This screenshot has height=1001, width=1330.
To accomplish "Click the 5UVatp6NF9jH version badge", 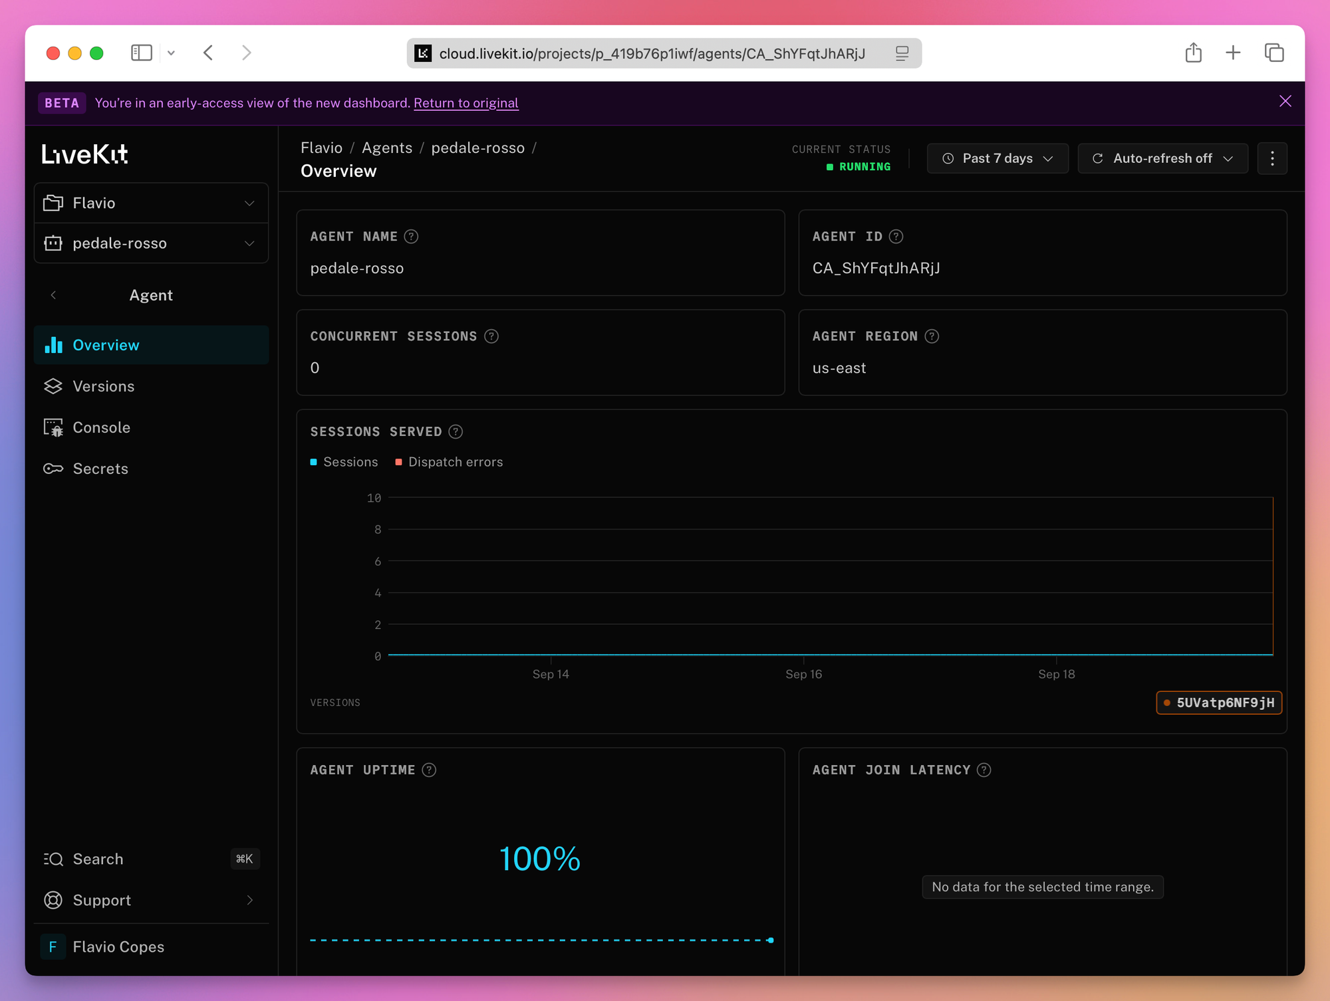I will tap(1219, 703).
